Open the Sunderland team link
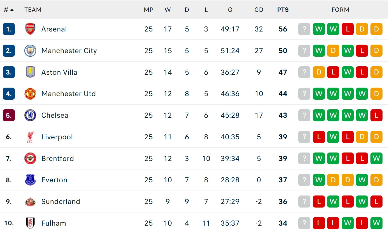The image size is (388, 233). tap(61, 202)
